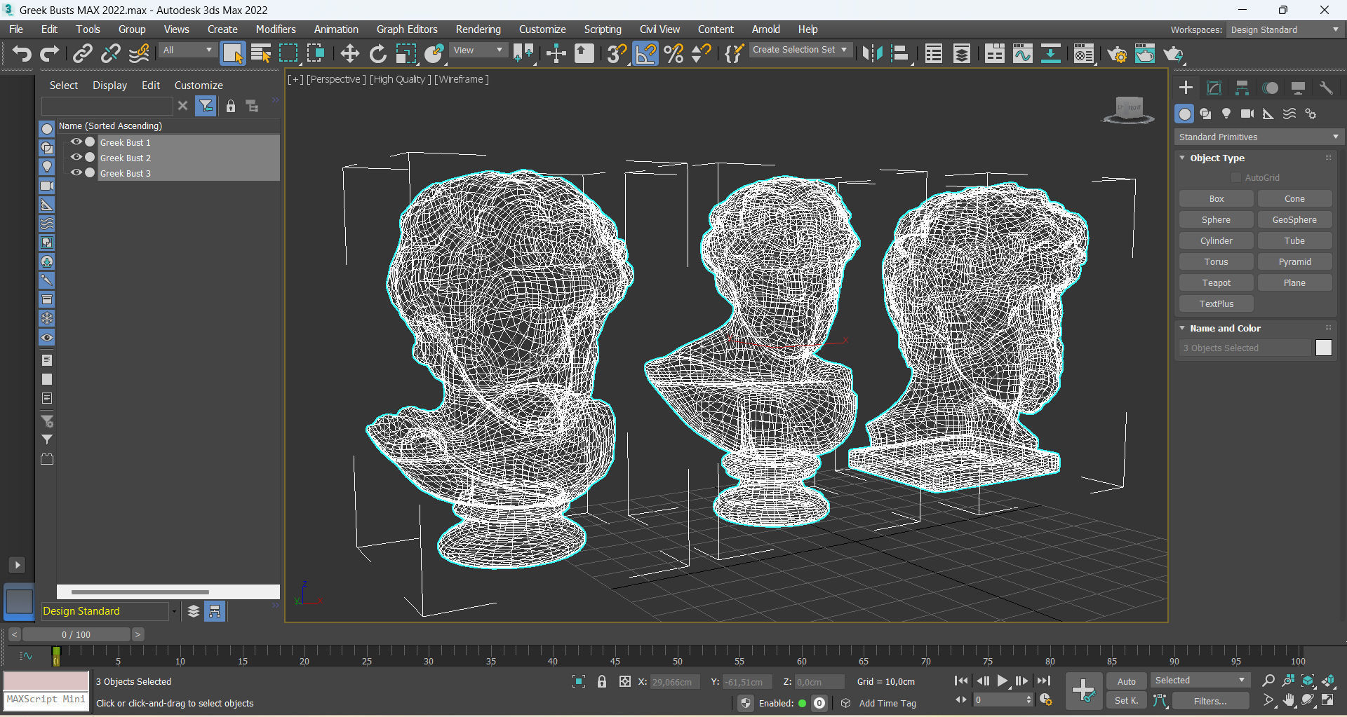Open the Workspaces Design Standard dropdown
Image resolution: width=1347 pixels, height=717 pixels.
(1285, 29)
